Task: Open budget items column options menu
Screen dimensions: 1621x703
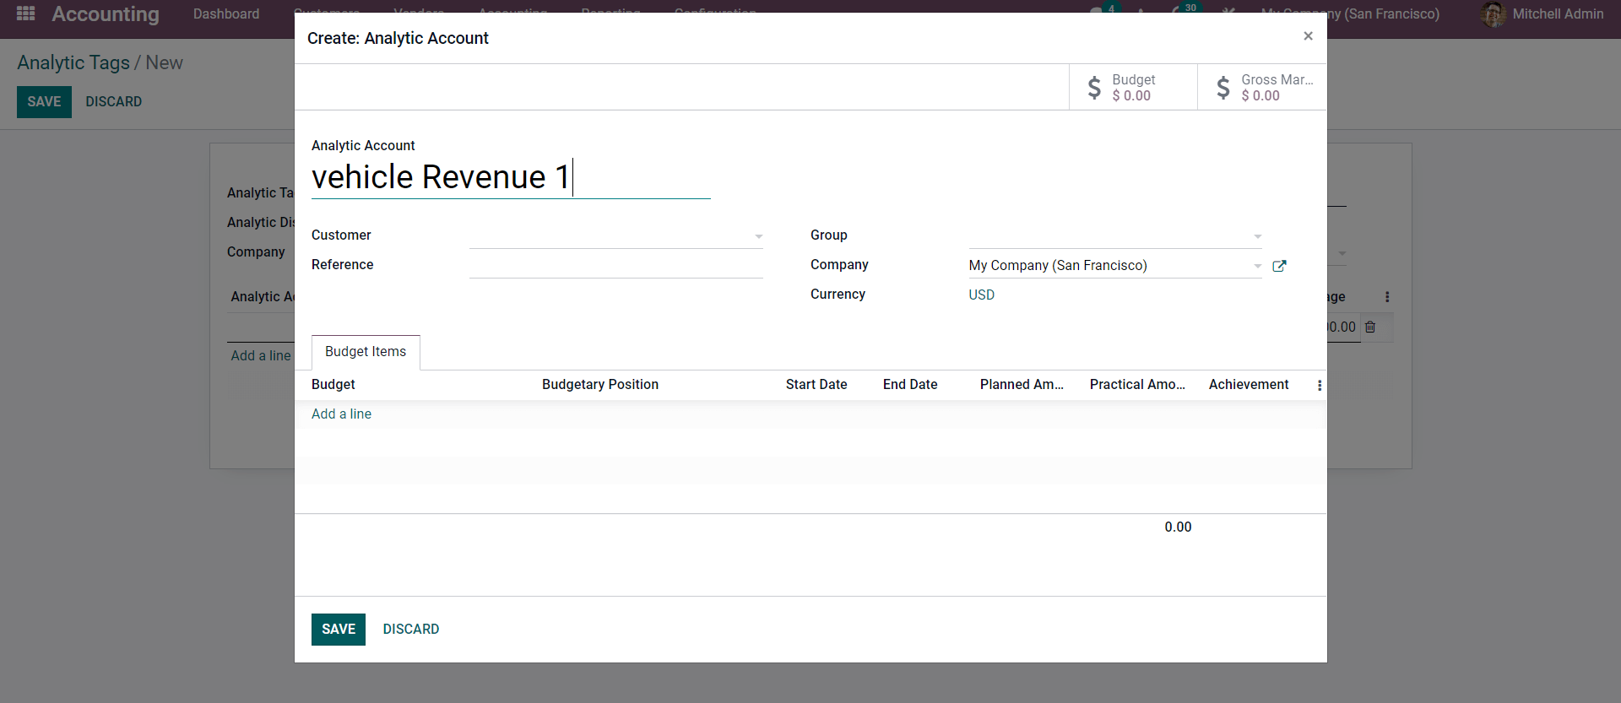Action: 1320,385
